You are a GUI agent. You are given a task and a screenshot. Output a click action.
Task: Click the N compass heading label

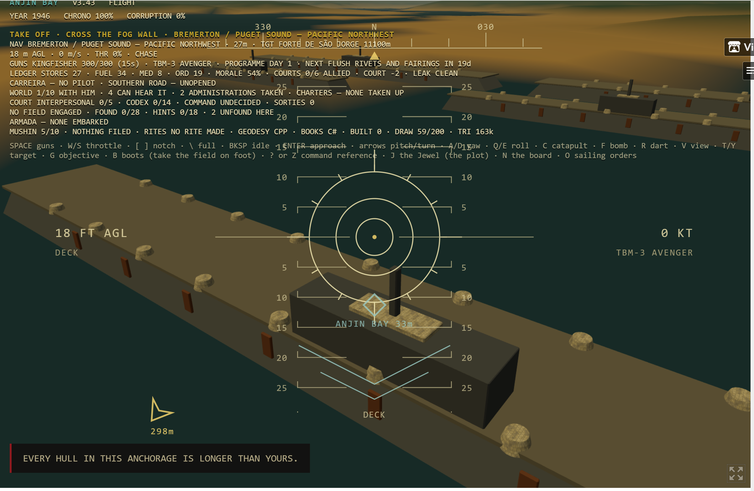pyautogui.click(x=374, y=27)
